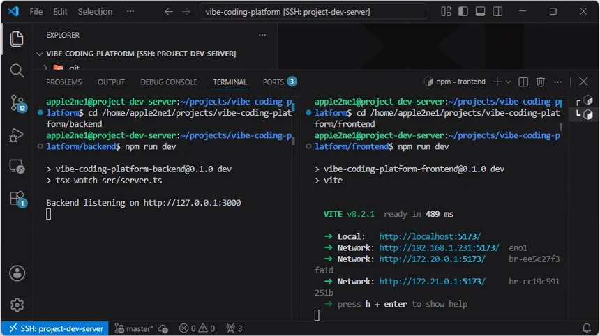Switch to the OUTPUT tab
Screen dimensions: 600x336
point(111,82)
